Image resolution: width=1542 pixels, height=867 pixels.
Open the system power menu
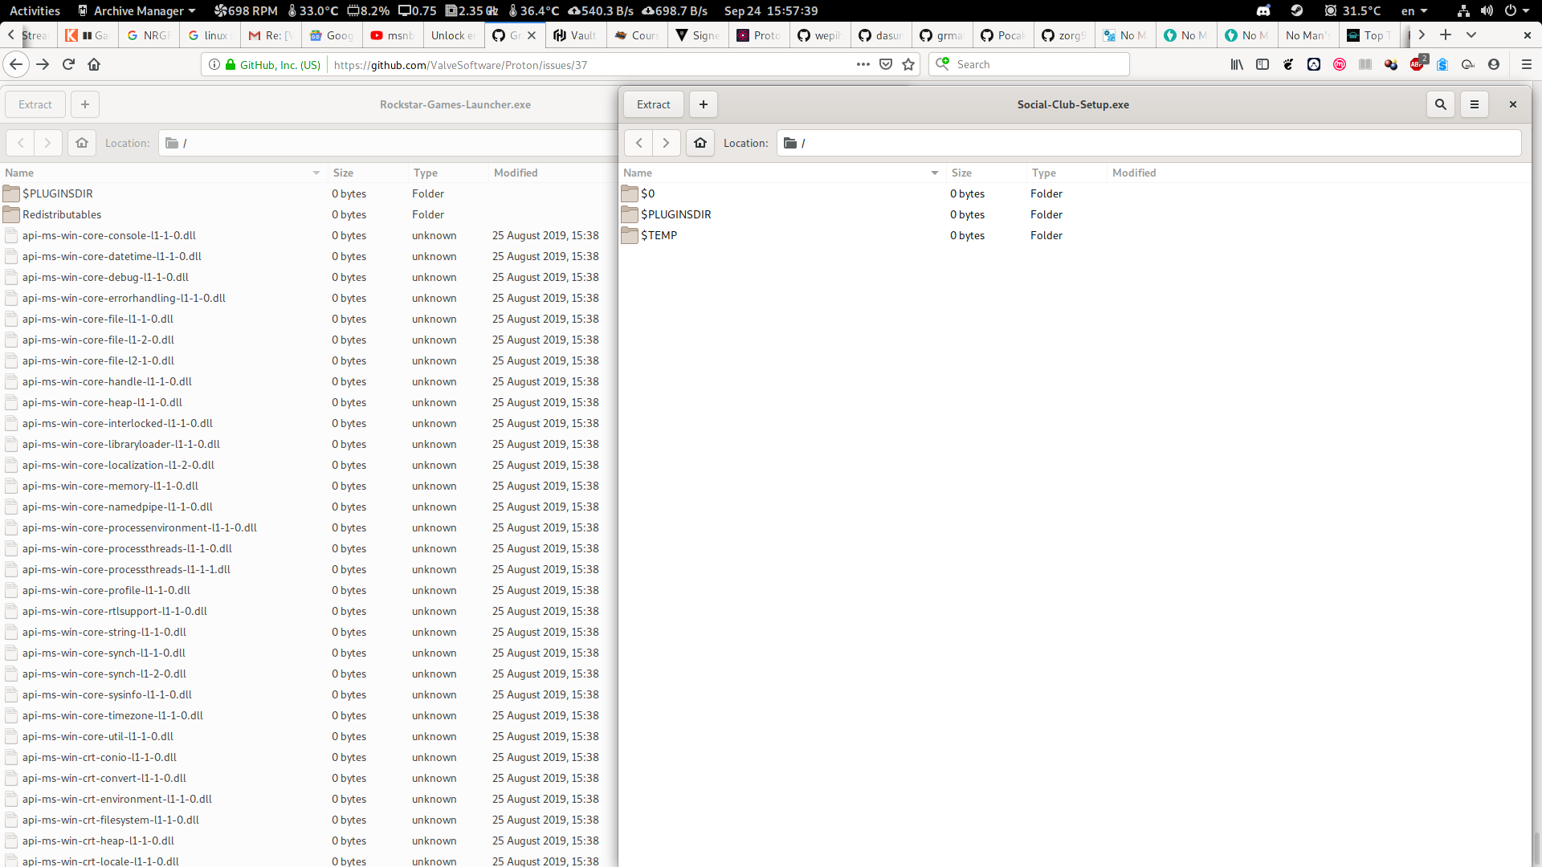coord(1516,10)
